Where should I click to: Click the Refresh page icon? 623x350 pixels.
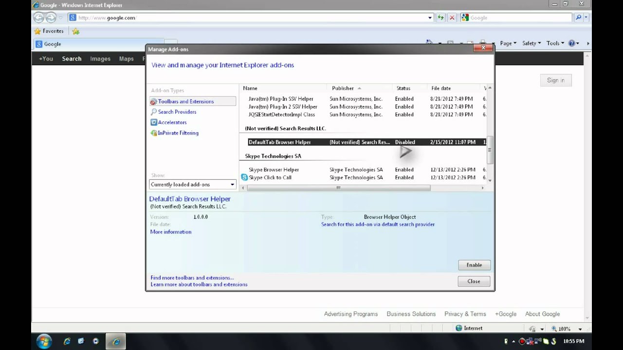pyautogui.click(x=440, y=17)
